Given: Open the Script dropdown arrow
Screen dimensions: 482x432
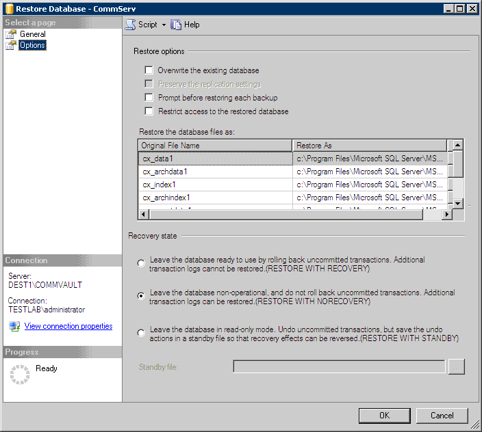Looking at the screenshot, I should point(164,25).
